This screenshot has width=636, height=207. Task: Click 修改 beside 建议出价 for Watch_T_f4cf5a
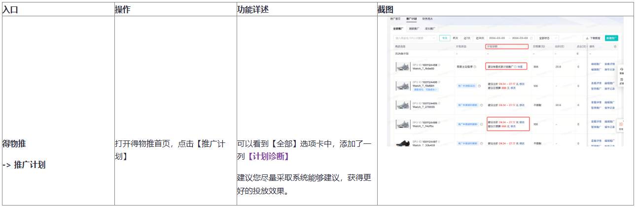click(x=522, y=122)
